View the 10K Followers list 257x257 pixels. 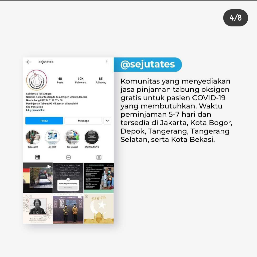[x=81, y=80]
